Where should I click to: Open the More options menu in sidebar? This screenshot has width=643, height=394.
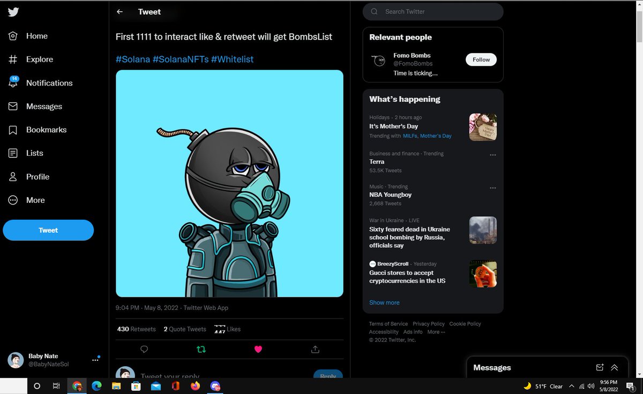(x=27, y=200)
